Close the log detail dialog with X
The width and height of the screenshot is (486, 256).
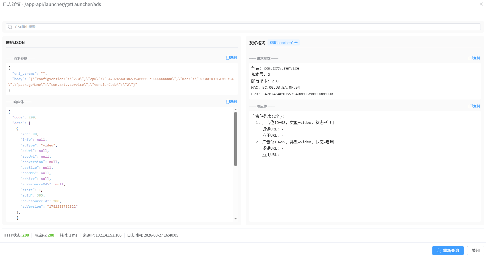[481, 4]
